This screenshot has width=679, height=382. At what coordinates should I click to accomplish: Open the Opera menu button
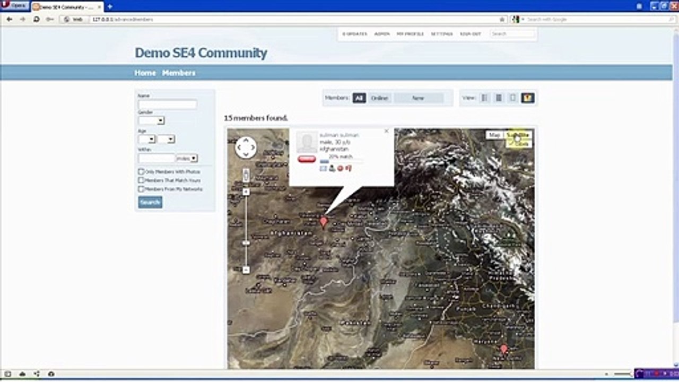14,6
